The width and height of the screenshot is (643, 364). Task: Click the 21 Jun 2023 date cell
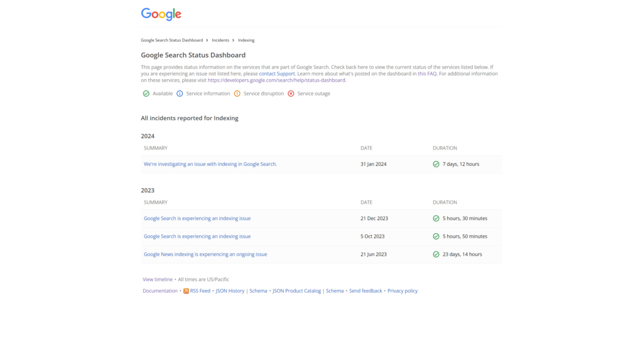(x=374, y=255)
